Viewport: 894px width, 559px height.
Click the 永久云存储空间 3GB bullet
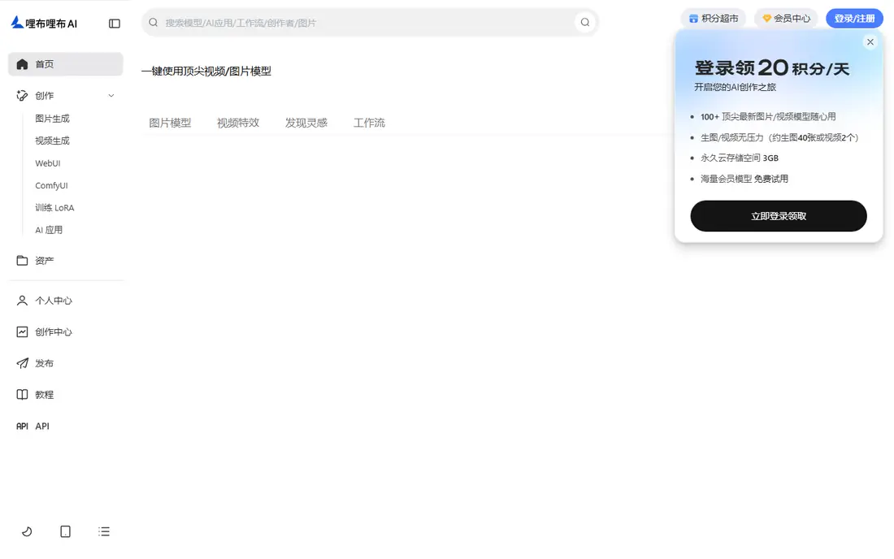pos(740,158)
